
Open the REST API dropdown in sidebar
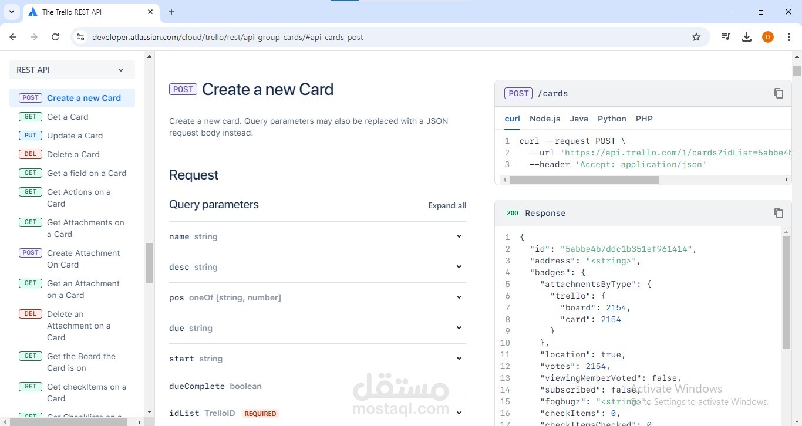coord(72,70)
